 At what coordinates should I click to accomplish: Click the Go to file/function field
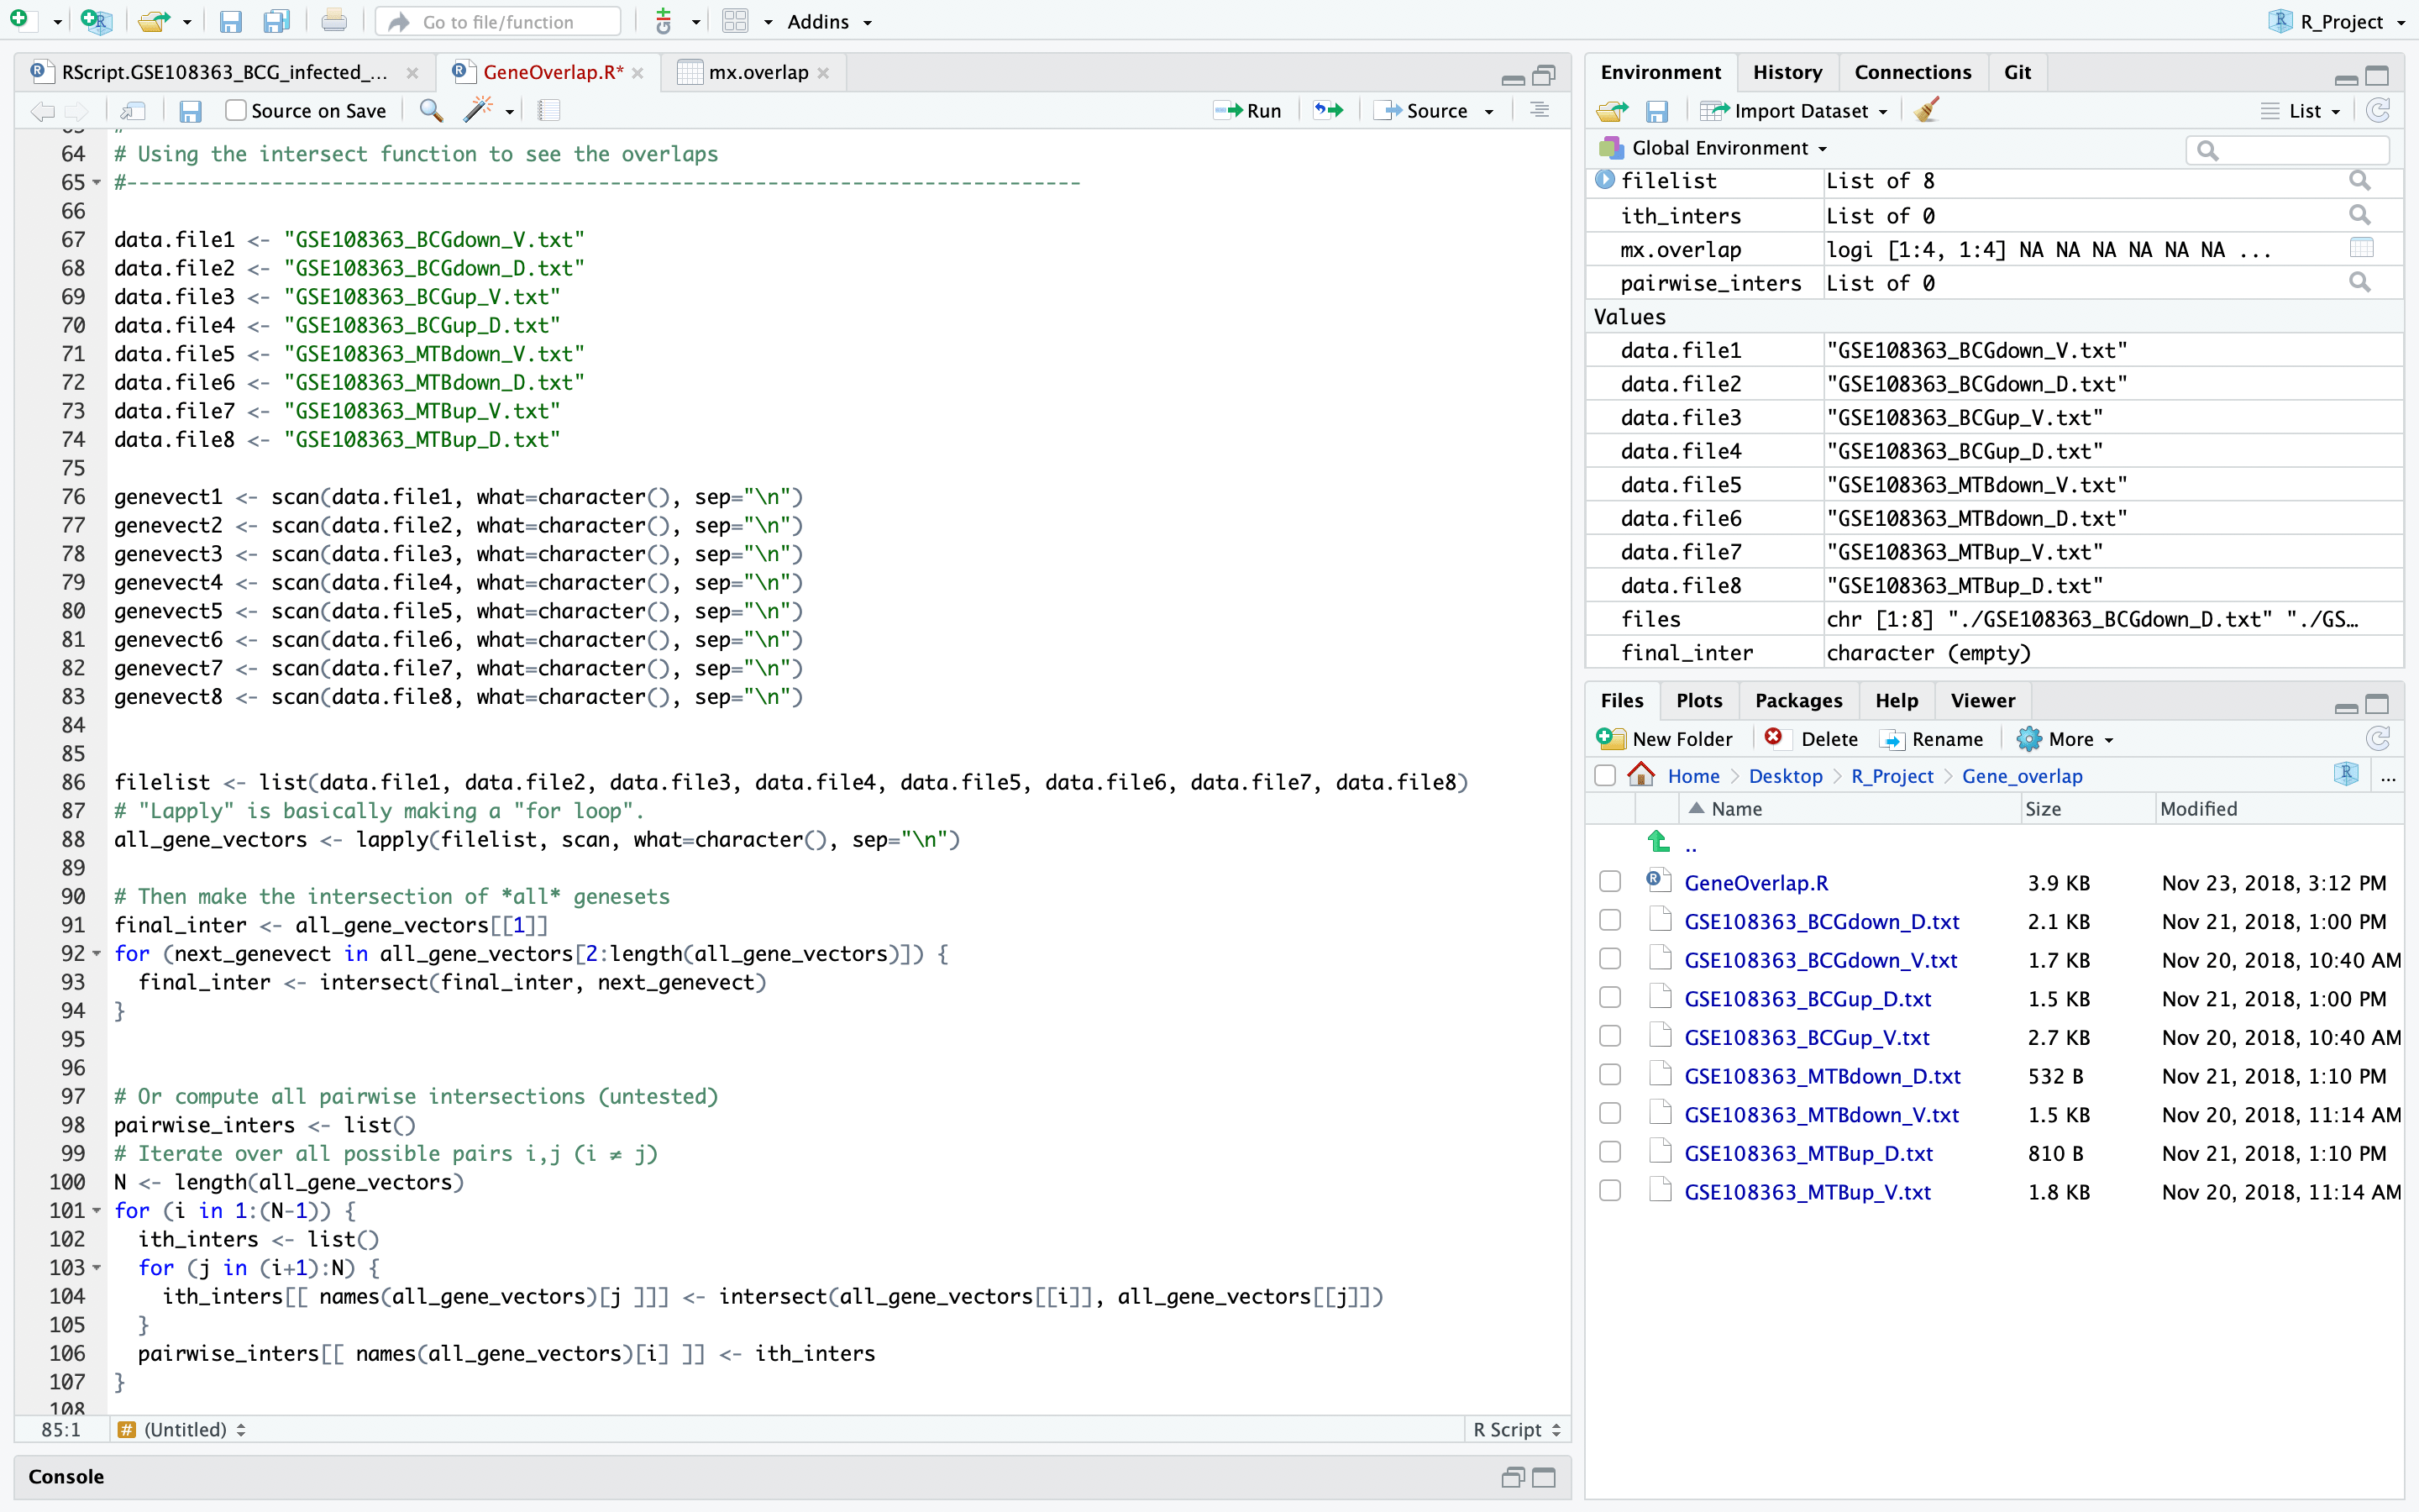(498, 22)
